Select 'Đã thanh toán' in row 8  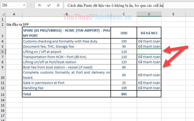coord(149,62)
